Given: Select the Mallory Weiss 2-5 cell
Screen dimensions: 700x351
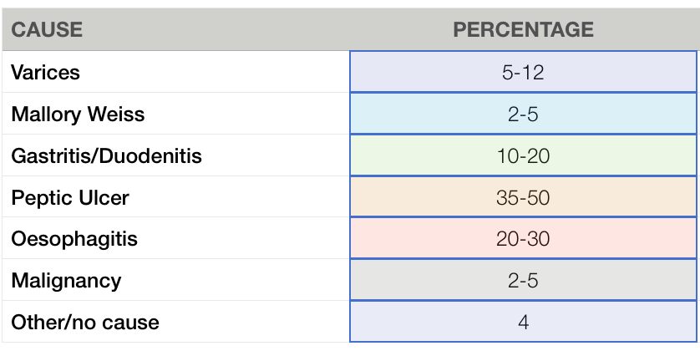Looking at the screenshot, I should coord(523,114).
